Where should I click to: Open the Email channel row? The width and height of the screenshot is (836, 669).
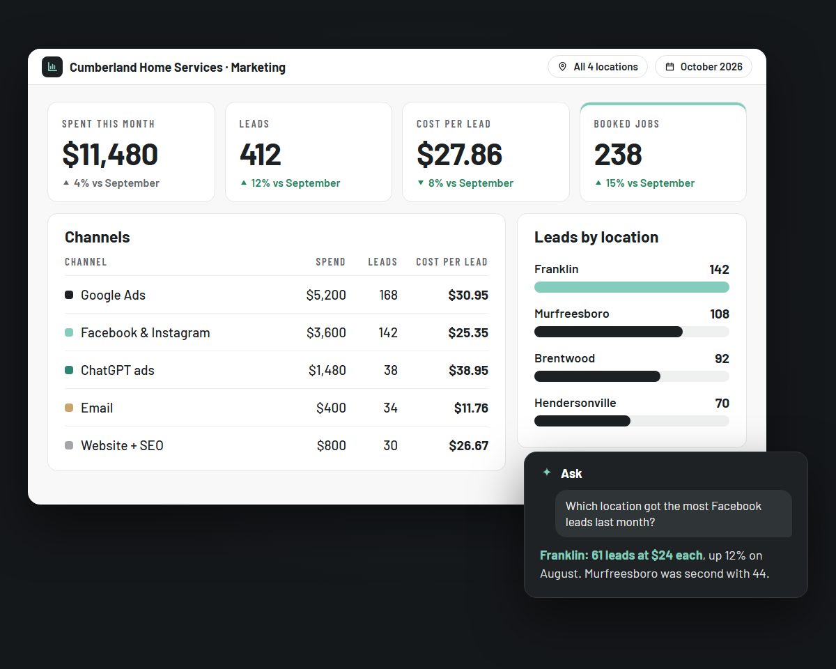pyautogui.click(x=277, y=408)
